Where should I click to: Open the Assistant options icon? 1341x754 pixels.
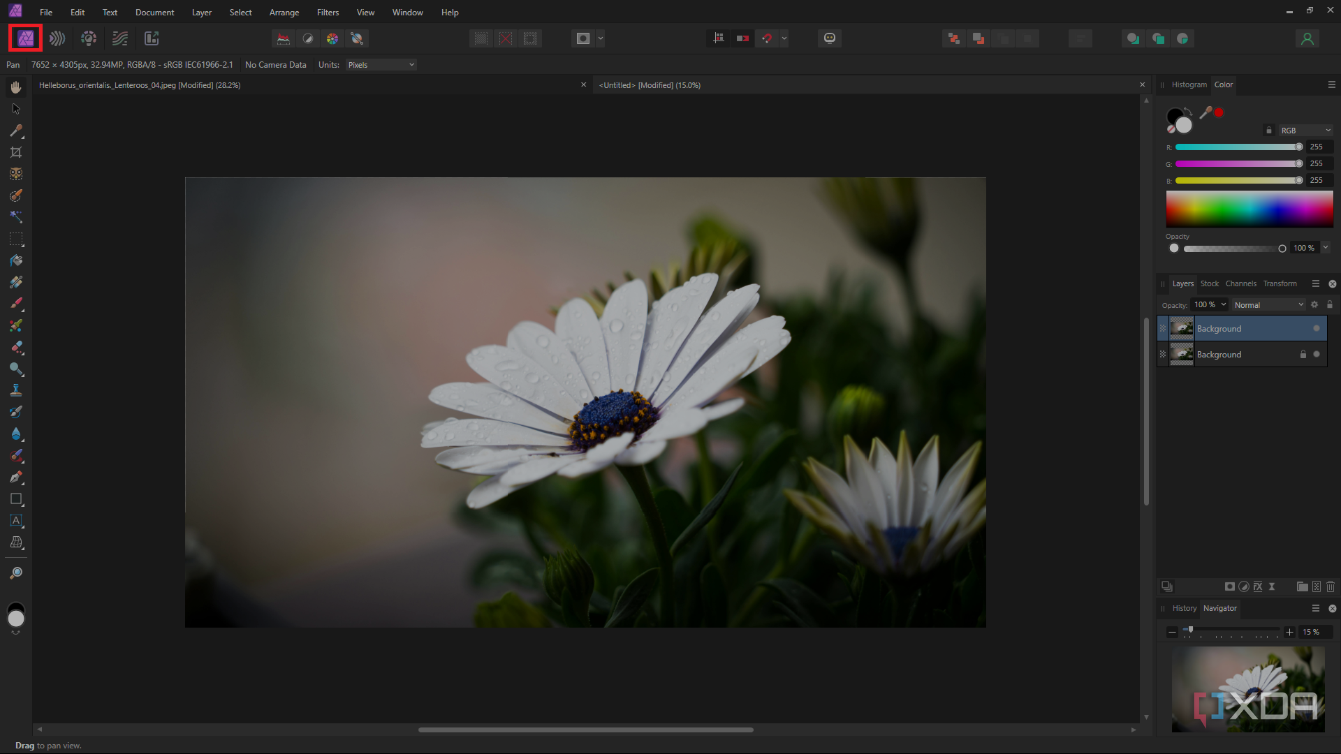pyautogui.click(x=830, y=38)
